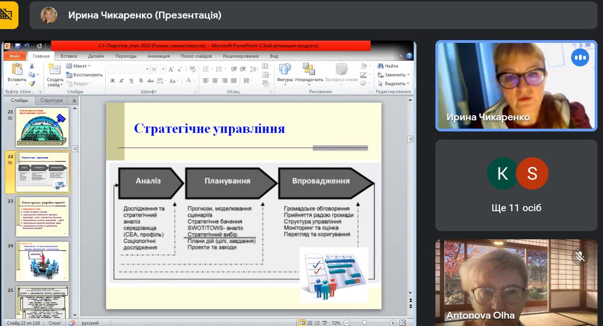Click the Create slide (Создать слайд) icon
This screenshot has height=326, width=603.
pyautogui.click(x=55, y=70)
